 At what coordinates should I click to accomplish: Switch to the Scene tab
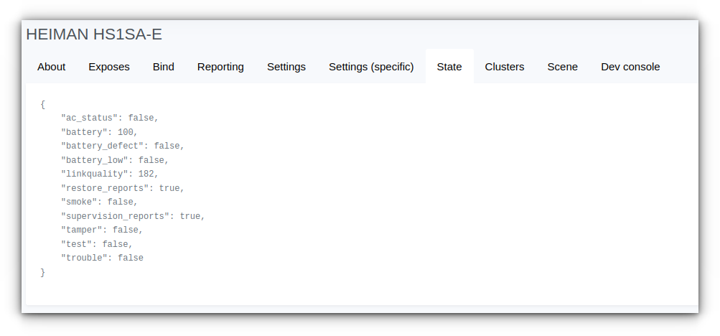[x=563, y=67]
